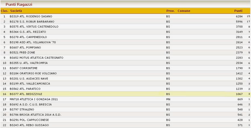Click the BG province cell

pos(168,120)
